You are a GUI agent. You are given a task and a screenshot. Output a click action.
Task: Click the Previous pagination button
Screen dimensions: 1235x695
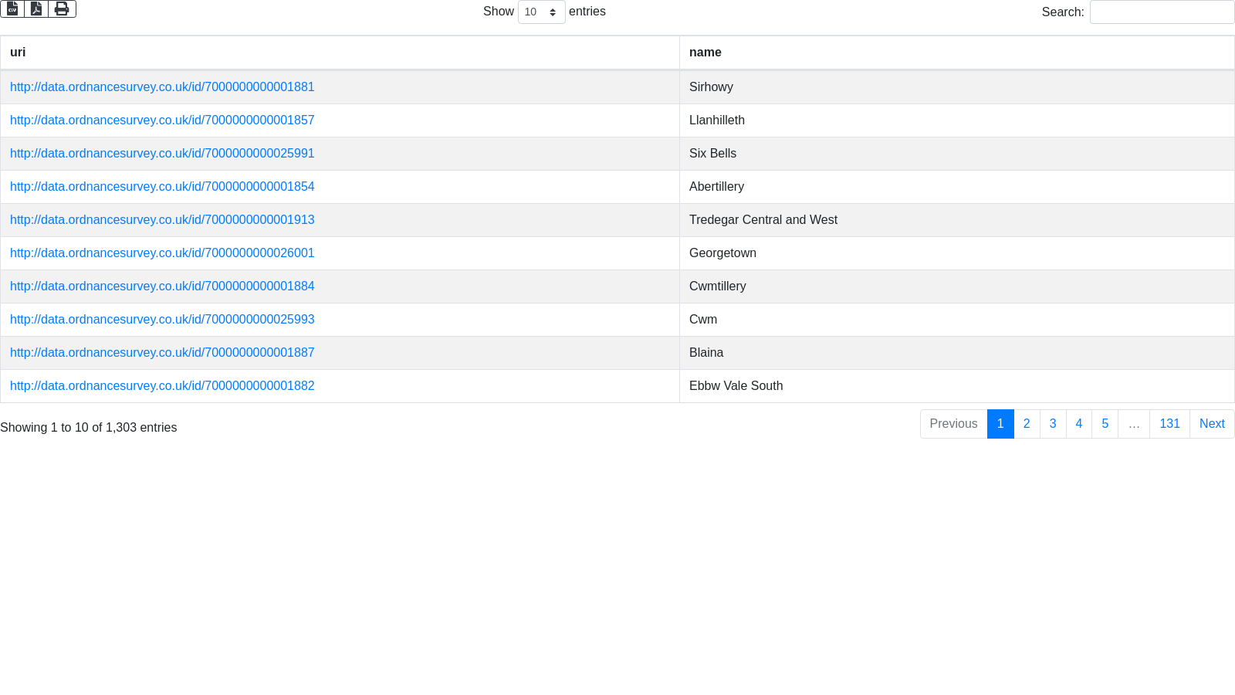coord(953,424)
